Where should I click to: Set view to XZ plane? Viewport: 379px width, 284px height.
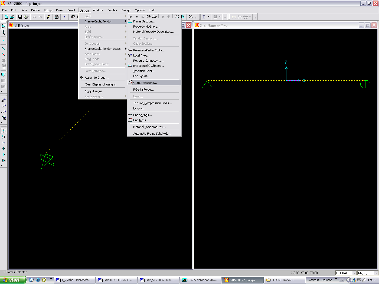pos(131,17)
